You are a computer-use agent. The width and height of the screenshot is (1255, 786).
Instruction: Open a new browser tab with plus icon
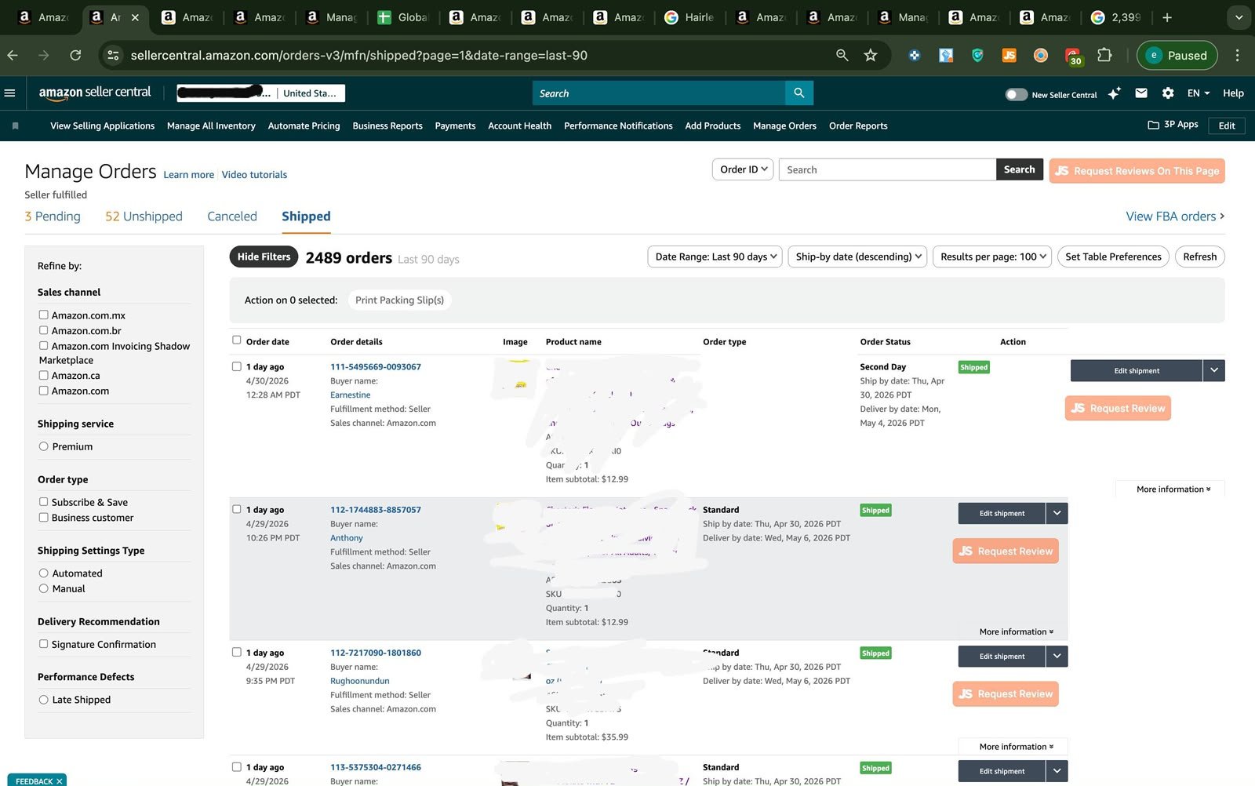pos(1167,17)
